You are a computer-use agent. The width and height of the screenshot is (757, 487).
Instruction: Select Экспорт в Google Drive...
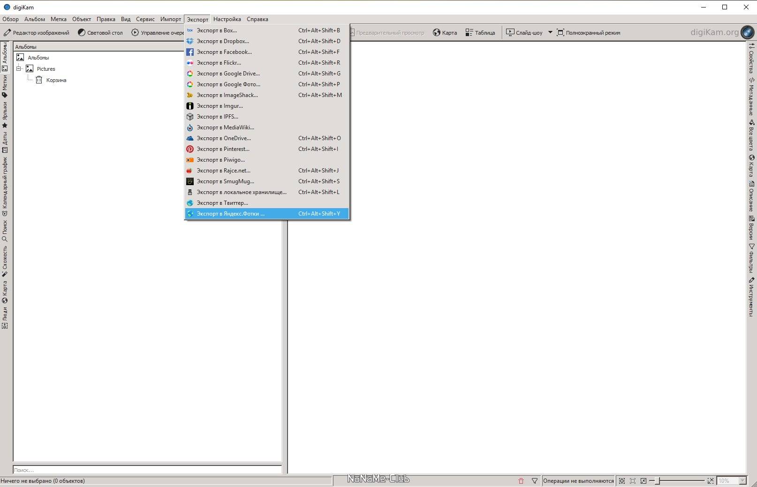click(x=267, y=74)
